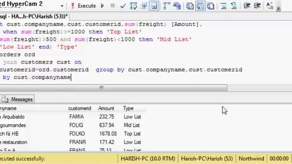Click the Top List type cell
292x164 pixels.
point(132,133)
